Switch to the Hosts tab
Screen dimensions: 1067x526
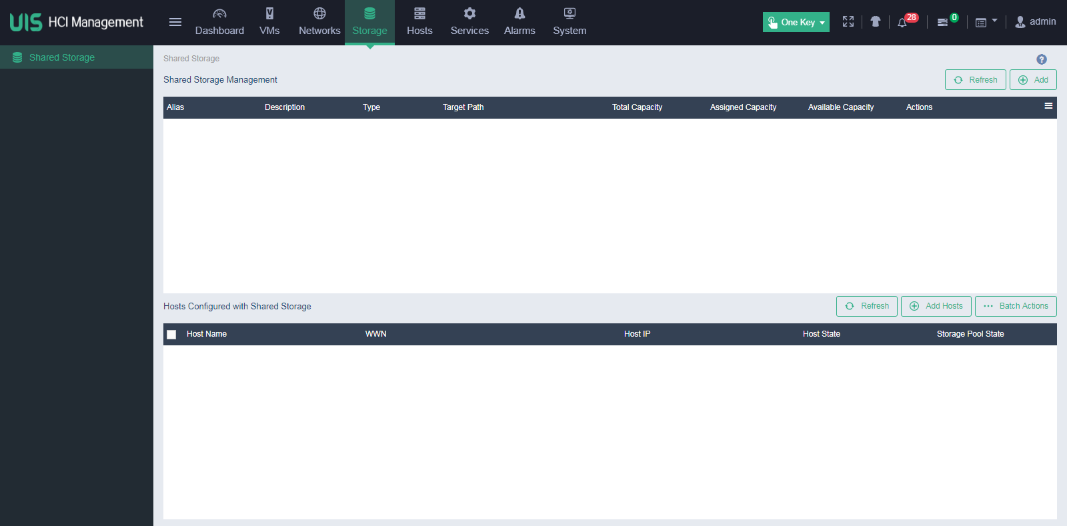419,22
